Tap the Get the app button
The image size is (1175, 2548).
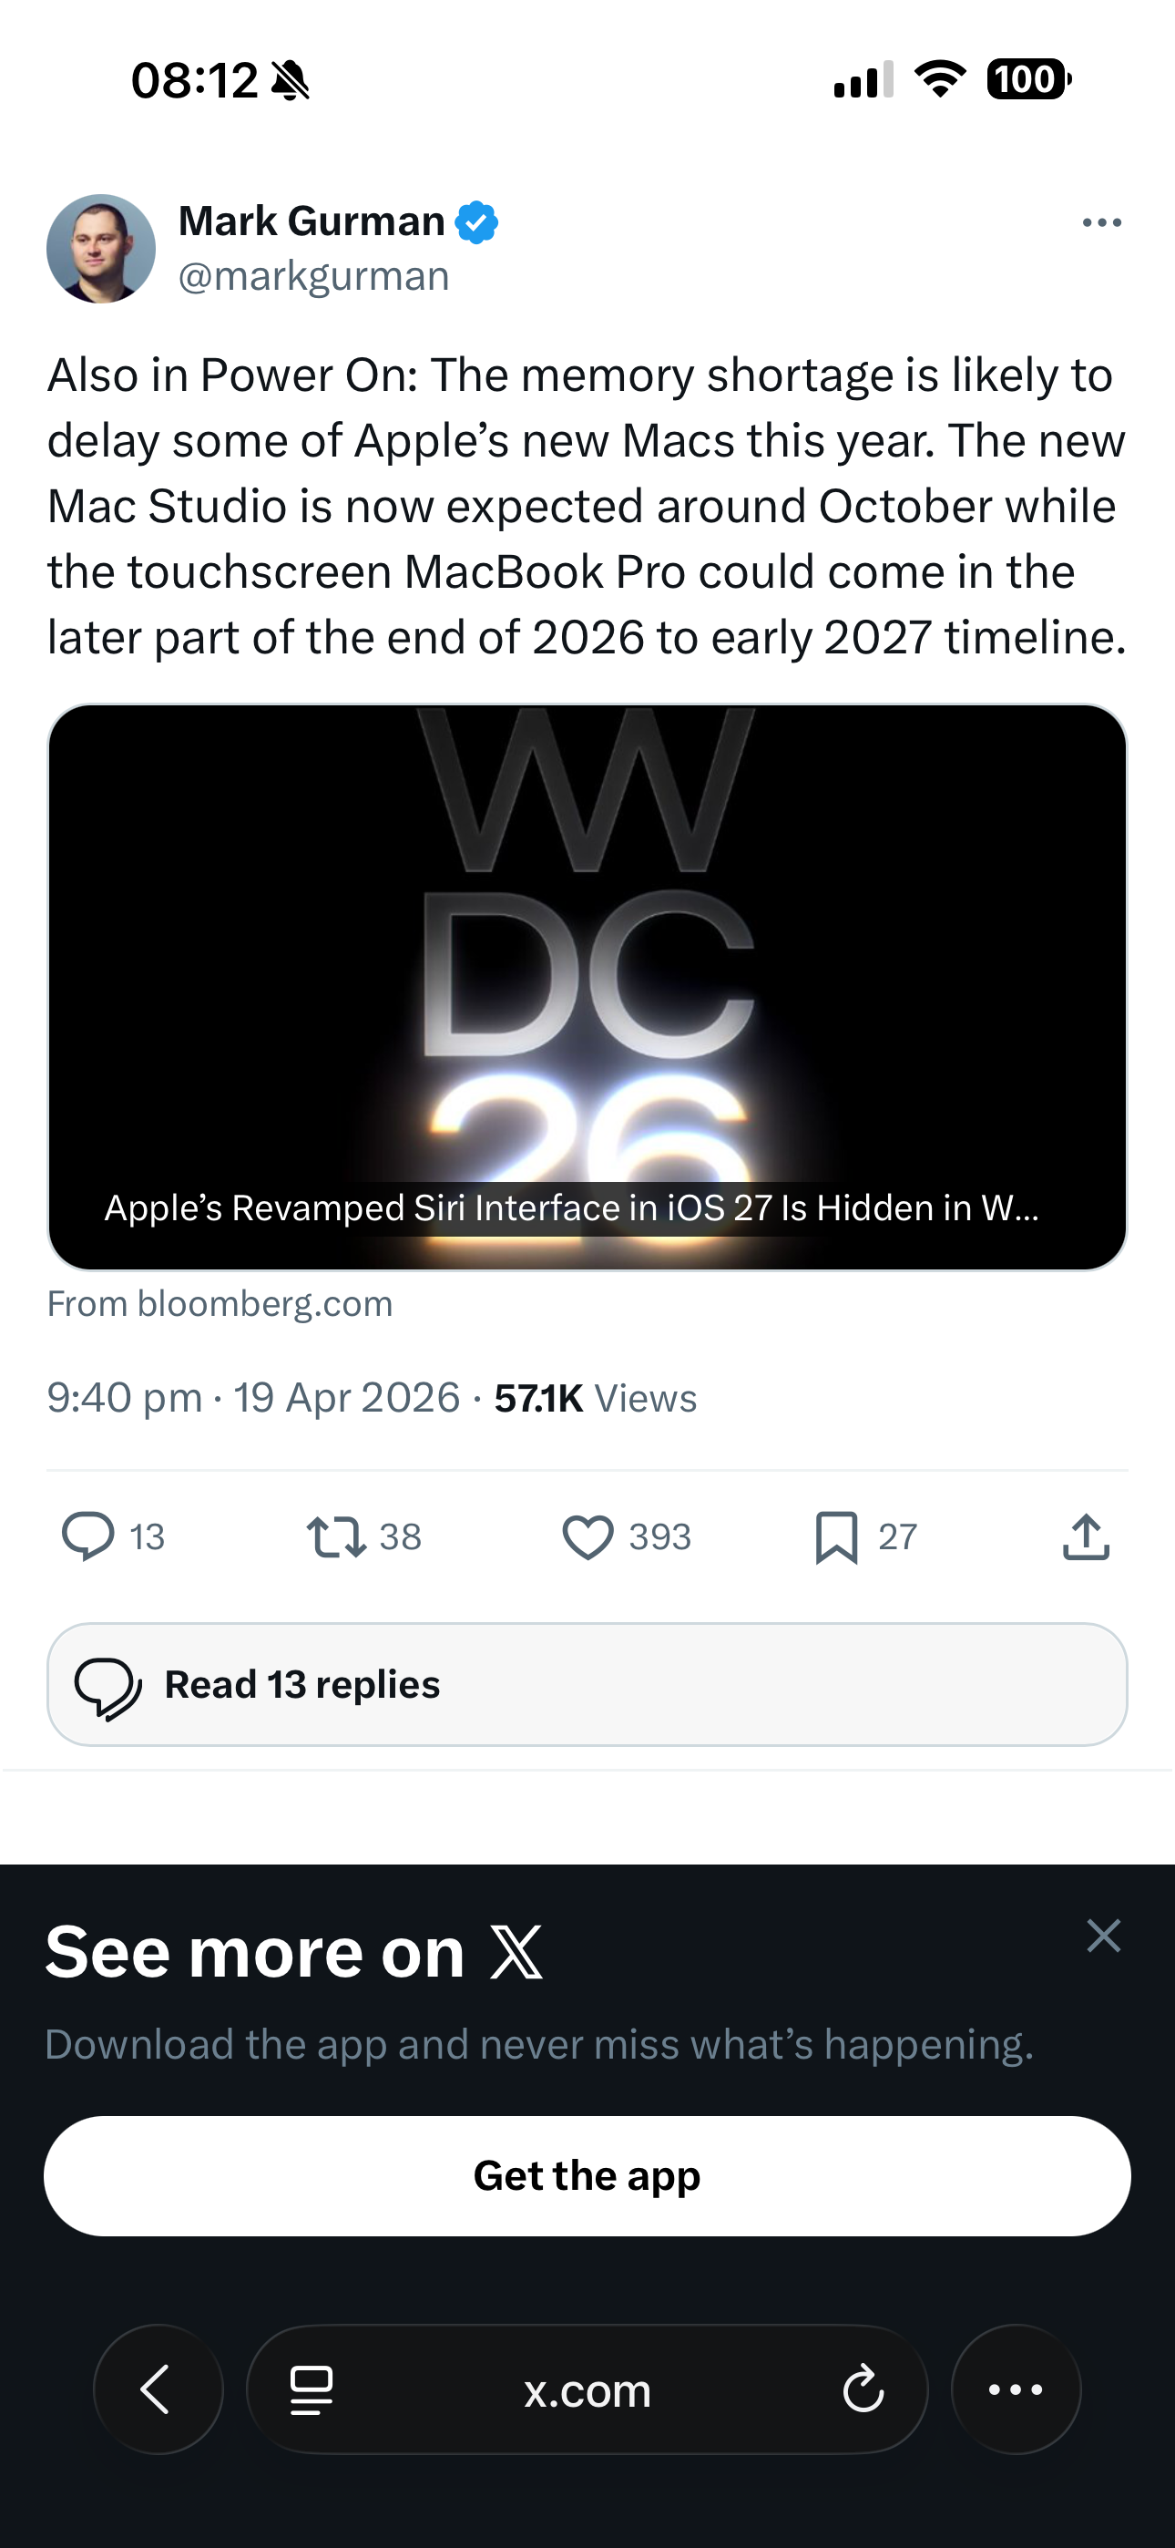(587, 2176)
